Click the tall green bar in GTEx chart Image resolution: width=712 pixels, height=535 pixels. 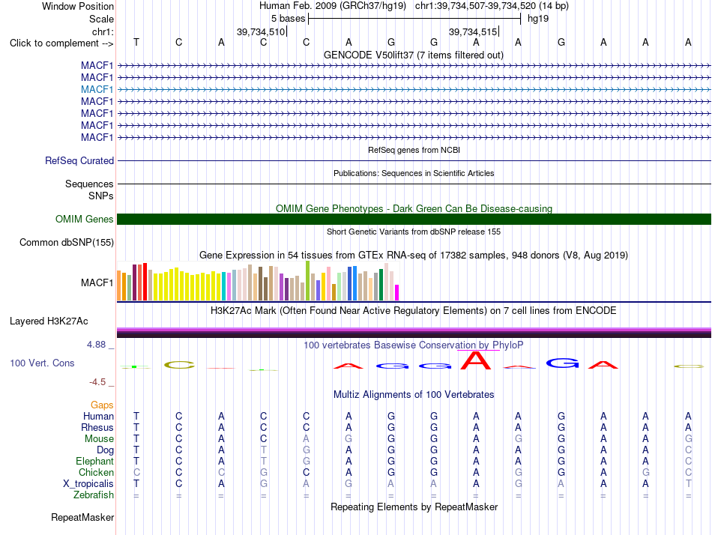pyautogui.click(x=308, y=281)
